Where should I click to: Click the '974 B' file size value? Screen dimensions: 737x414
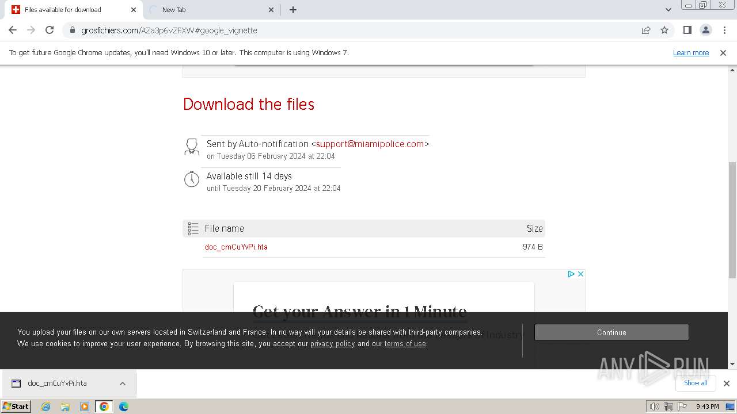(x=533, y=247)
